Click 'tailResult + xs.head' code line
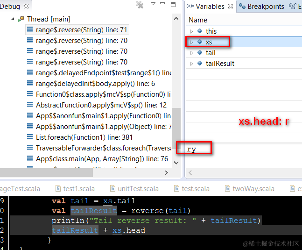302x250 pixels. click(98, 230)
